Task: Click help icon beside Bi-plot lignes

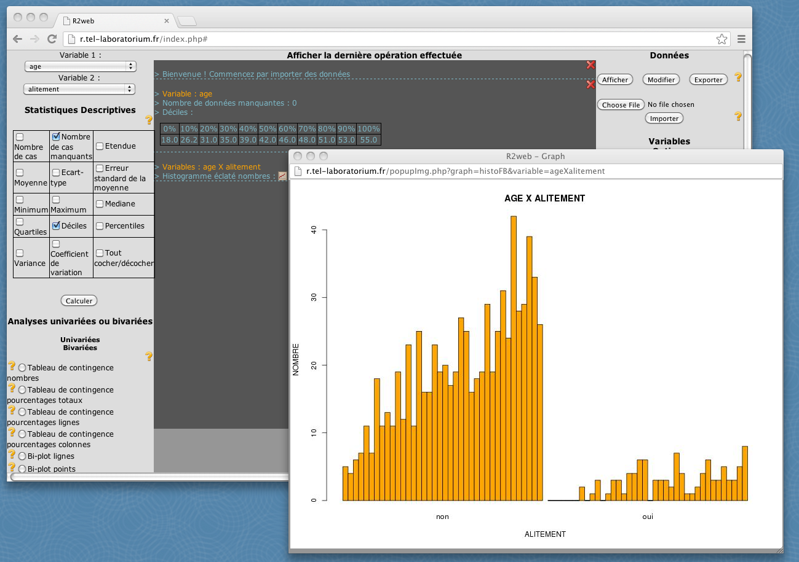Action: (x=11, y=455)
